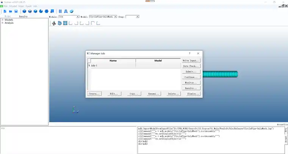This screenshot has height=154, width=288.
Task: Click the Continue button
Action: [191, 77]
